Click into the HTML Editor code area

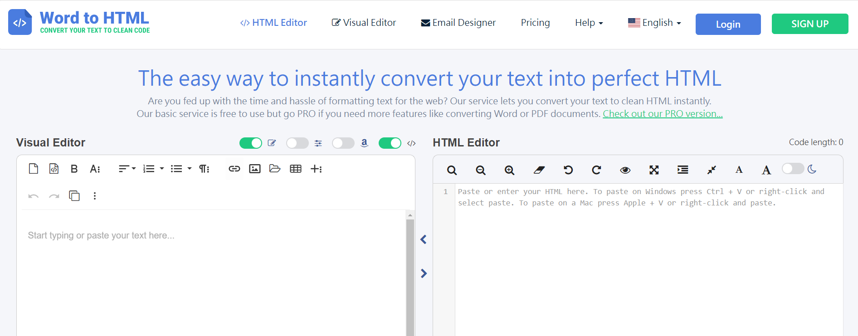click(x=648, y=260)
